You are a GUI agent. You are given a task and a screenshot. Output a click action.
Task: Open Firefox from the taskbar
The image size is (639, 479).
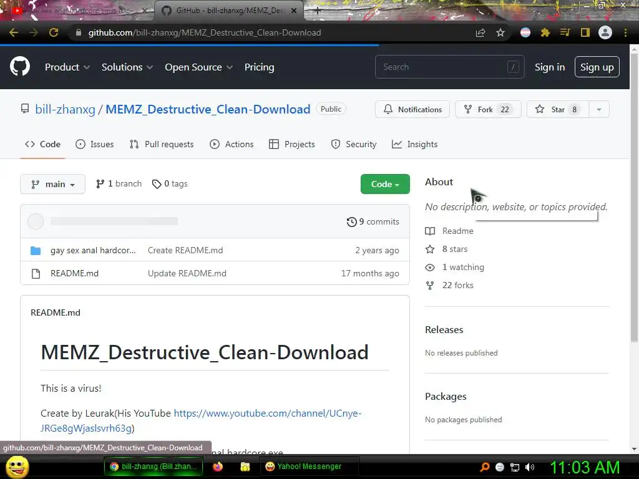click(218, 467)
